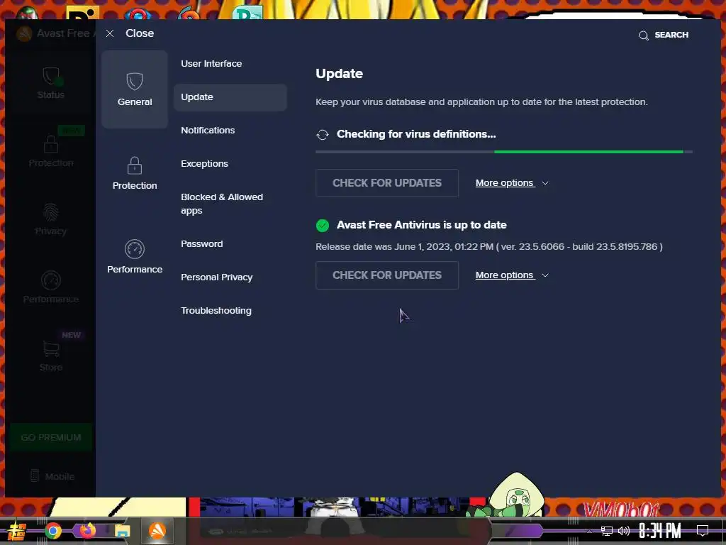Screen dimensions: 726x545
Task: Click the Avast icon in the taskbar
Action: coord(157,531)
